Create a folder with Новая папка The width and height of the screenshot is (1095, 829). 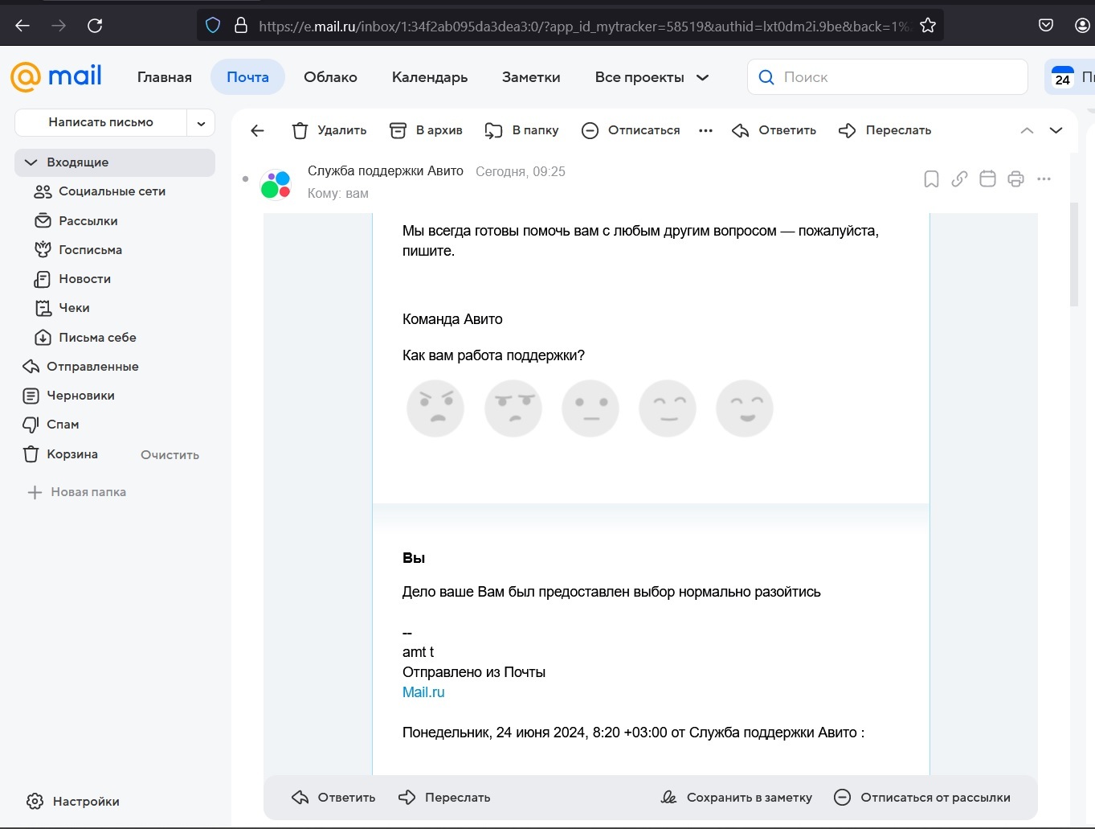(77, 492)
